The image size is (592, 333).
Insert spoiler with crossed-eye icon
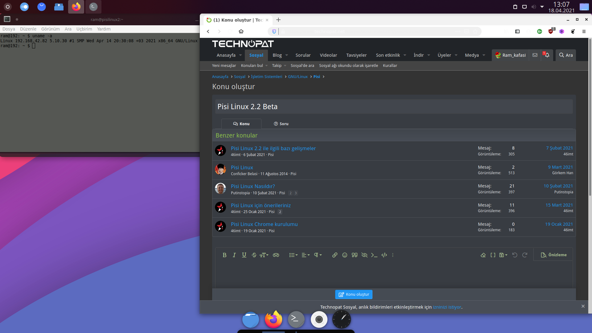pos(364,255)
